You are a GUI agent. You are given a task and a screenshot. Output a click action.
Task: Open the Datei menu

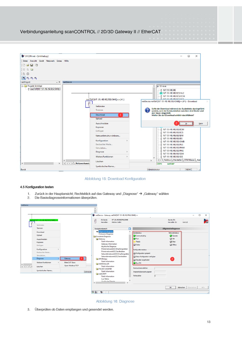[25, 61]
